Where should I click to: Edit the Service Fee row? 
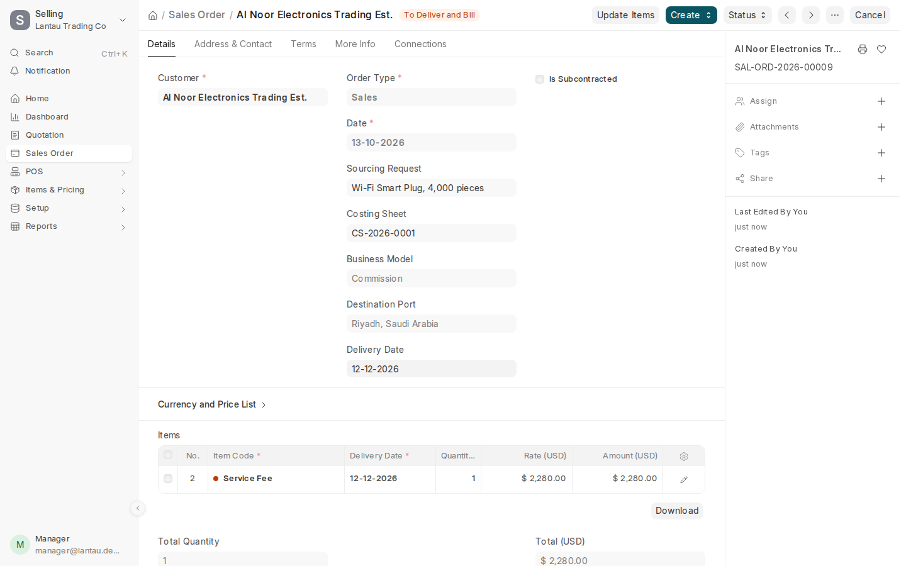click(684, 479)
